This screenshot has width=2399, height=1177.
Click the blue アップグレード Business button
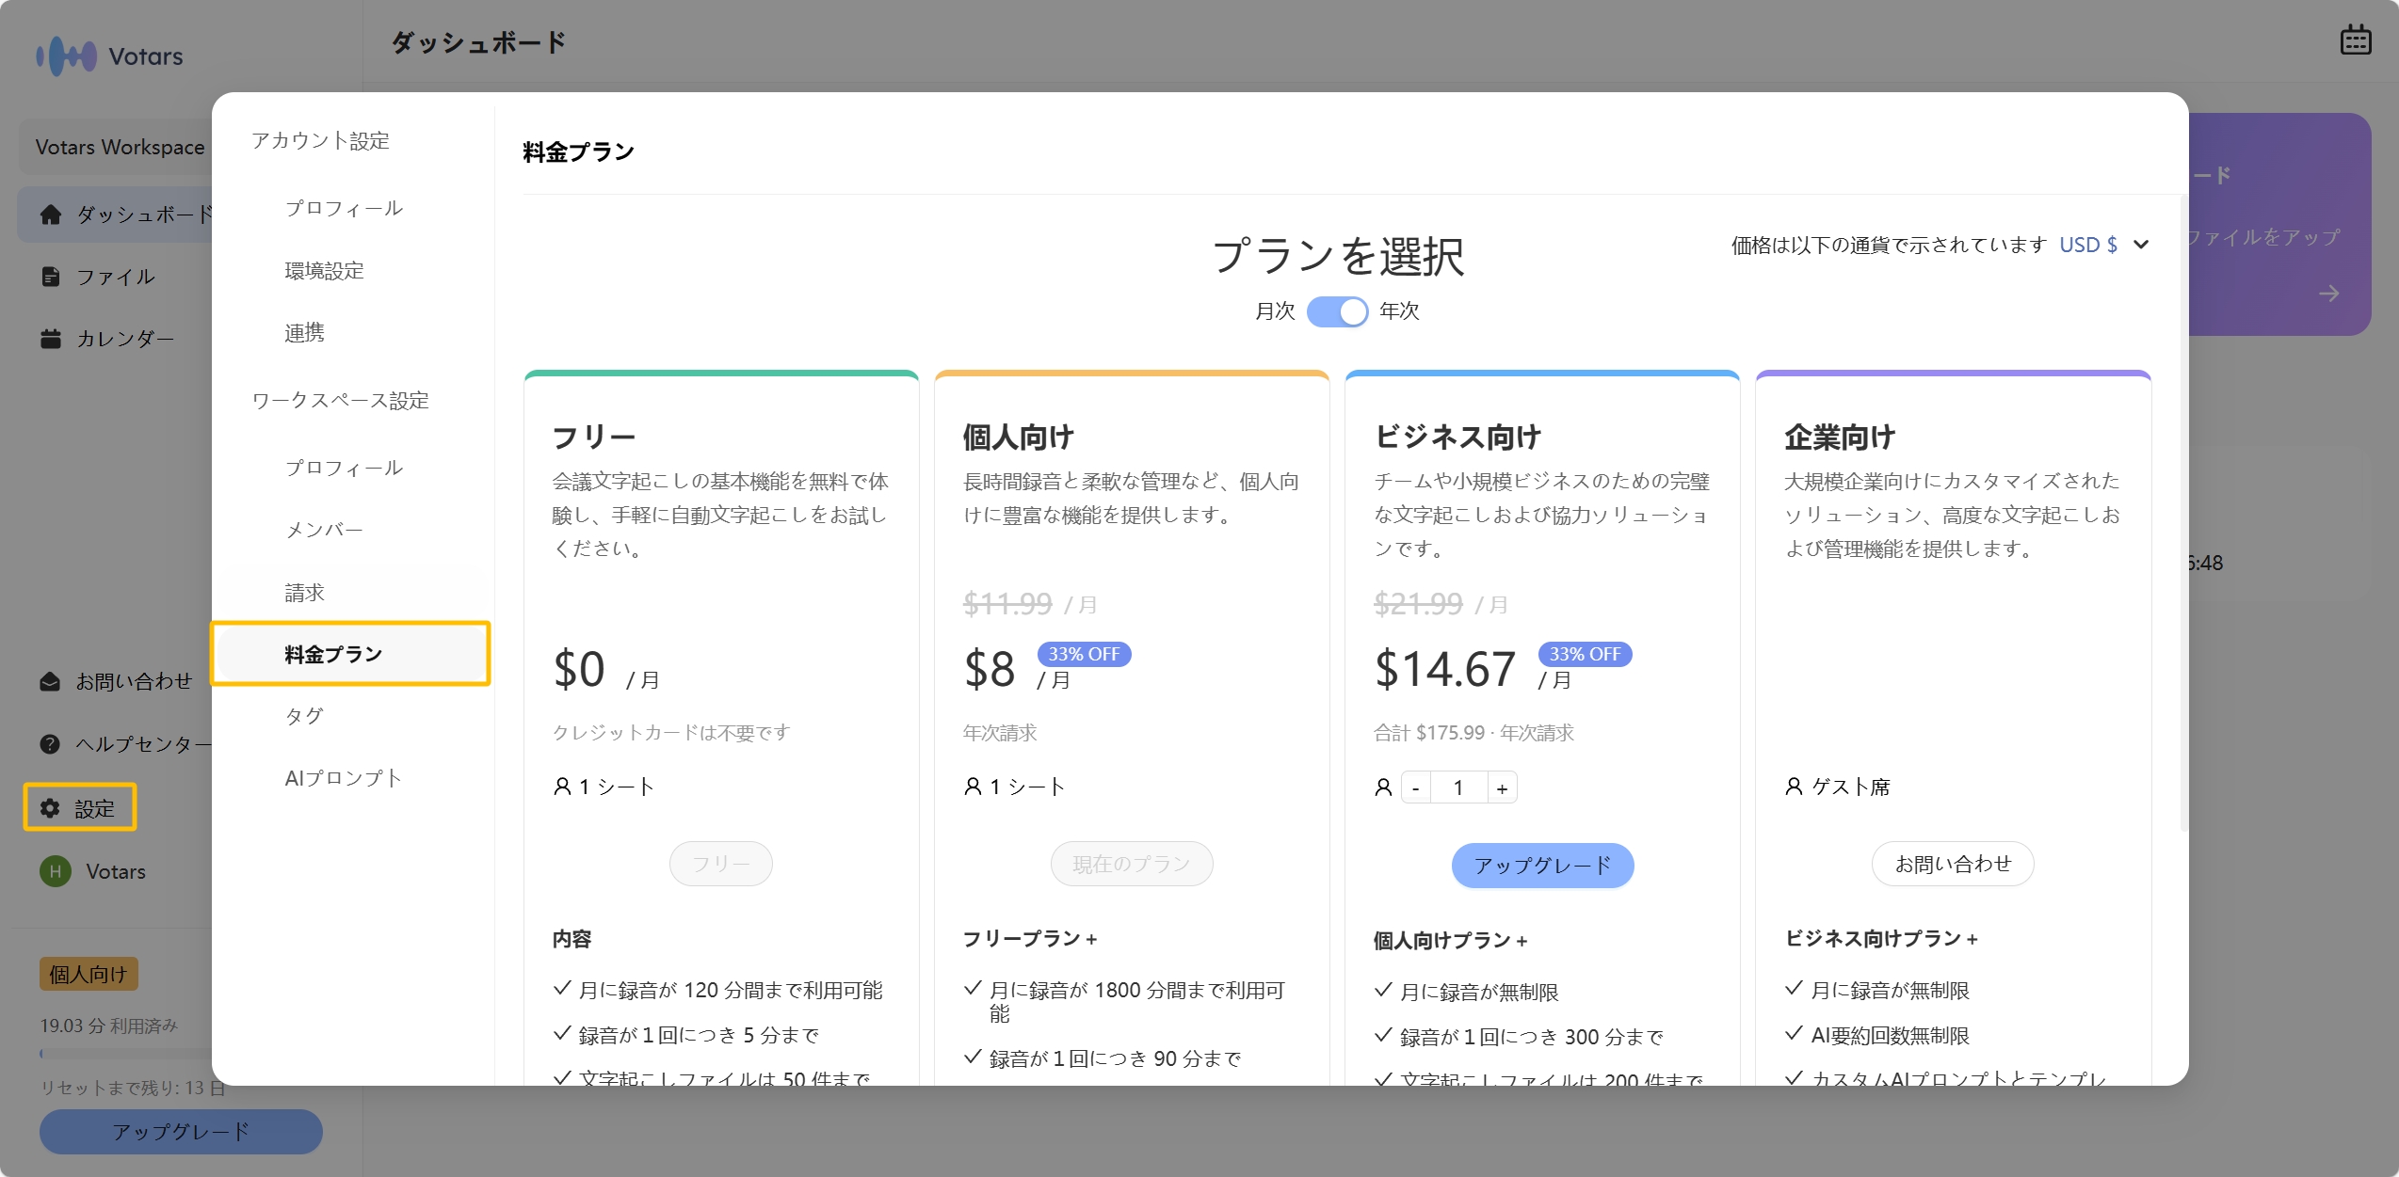(1542, 865)
